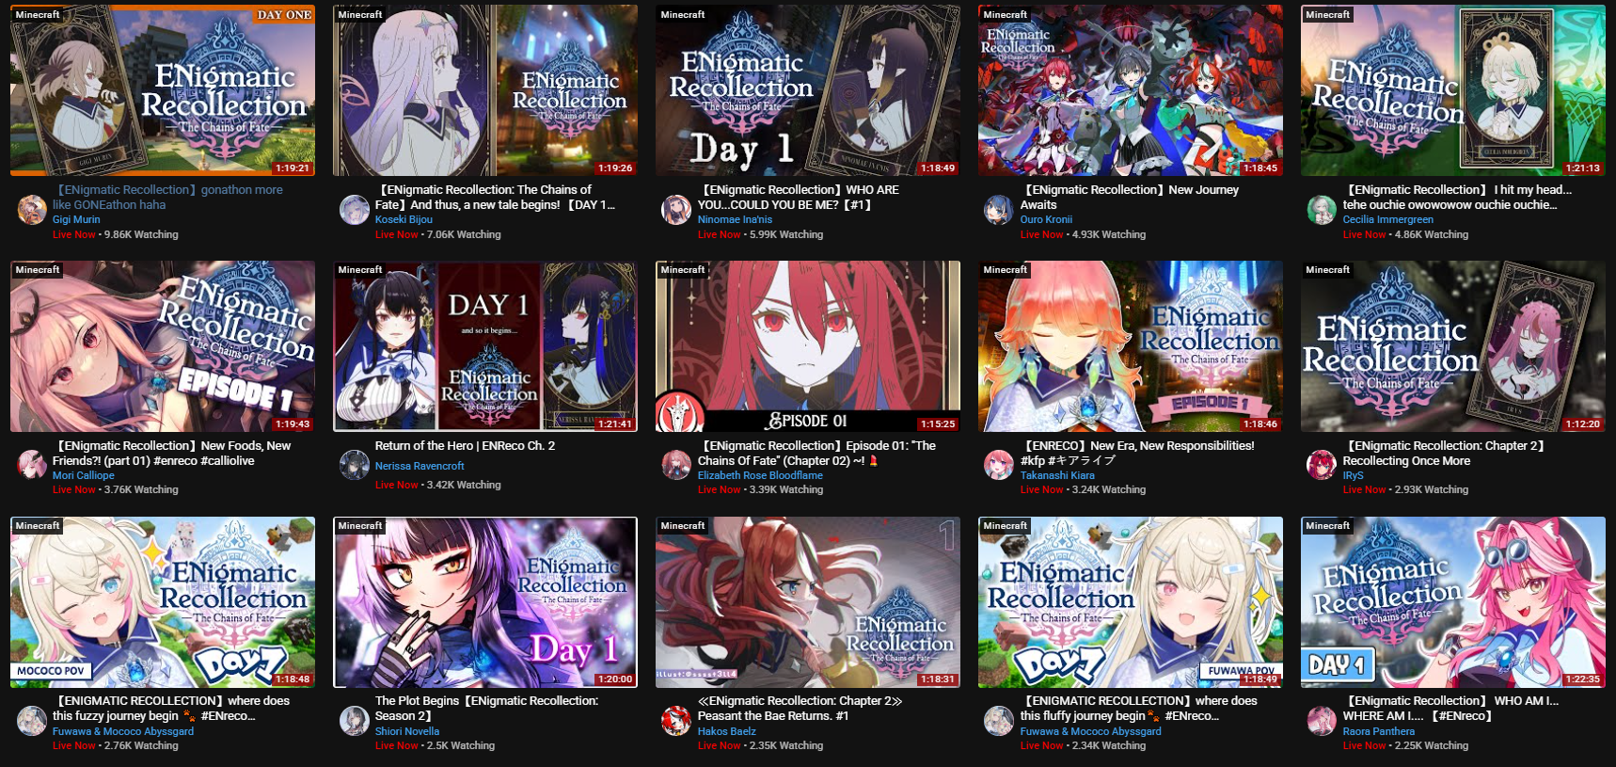Open Ninomae Ina'nis channel avatar icon

676,210
